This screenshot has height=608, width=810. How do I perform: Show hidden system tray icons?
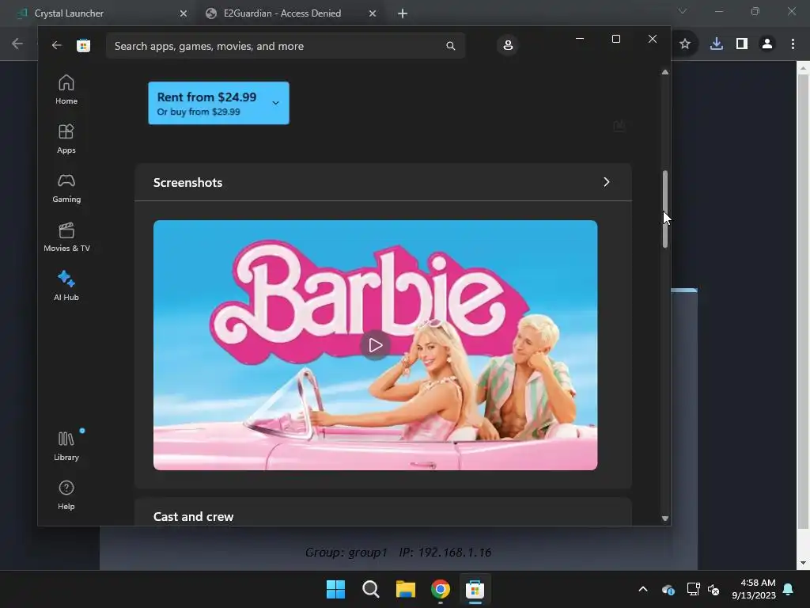[643, 589]
